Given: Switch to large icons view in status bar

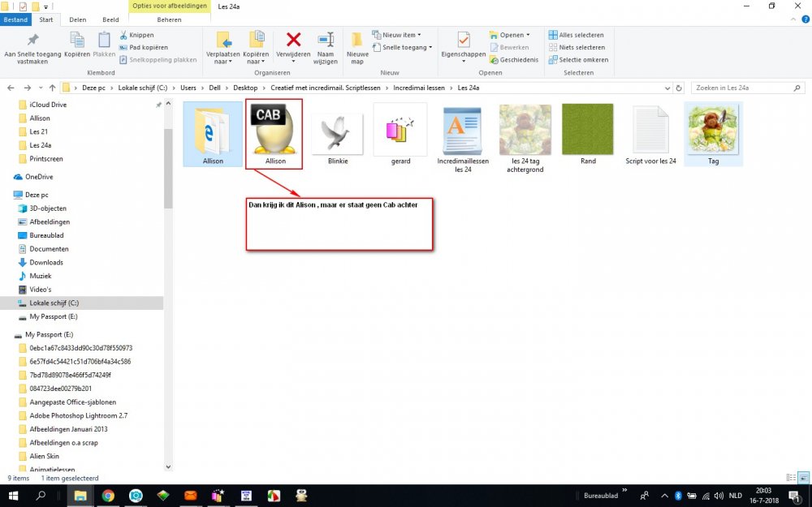Looking at the screenshot, I should (x=804, y=478).
